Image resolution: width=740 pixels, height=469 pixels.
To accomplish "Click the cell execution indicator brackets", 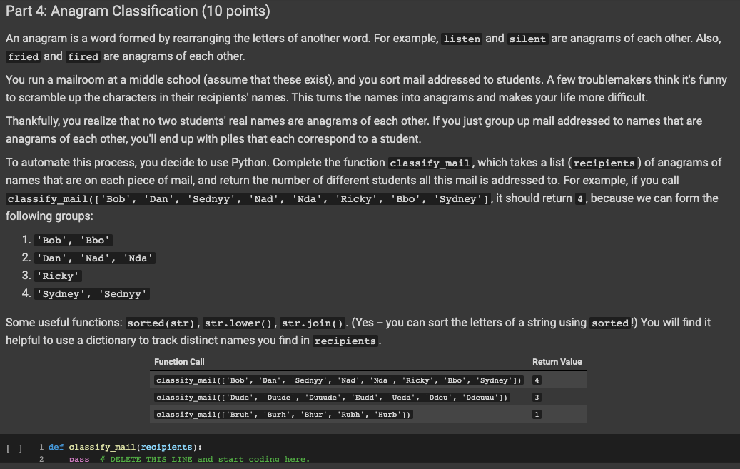I will 12,446.
